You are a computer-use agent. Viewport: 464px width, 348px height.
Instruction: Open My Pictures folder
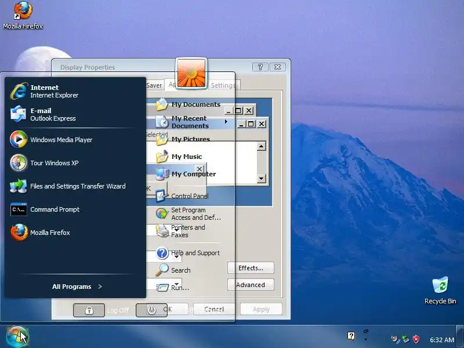[x=183, y=139]
